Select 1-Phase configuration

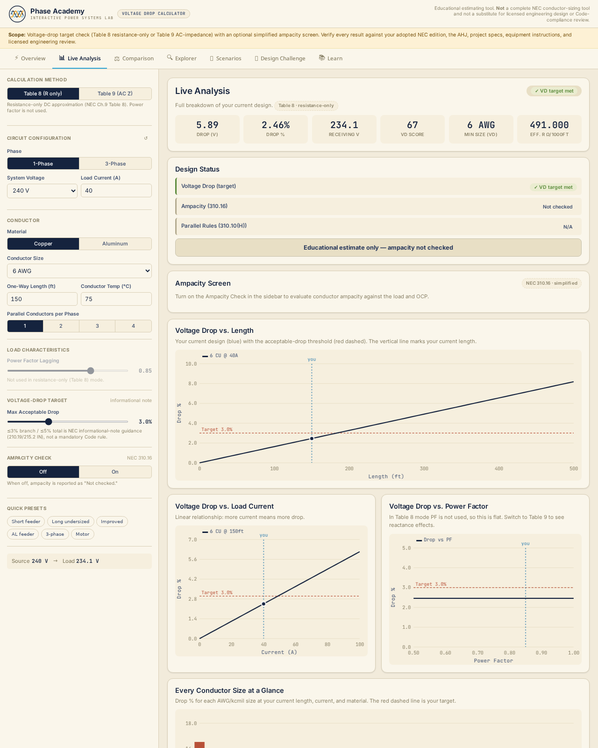tap(43, 164)
